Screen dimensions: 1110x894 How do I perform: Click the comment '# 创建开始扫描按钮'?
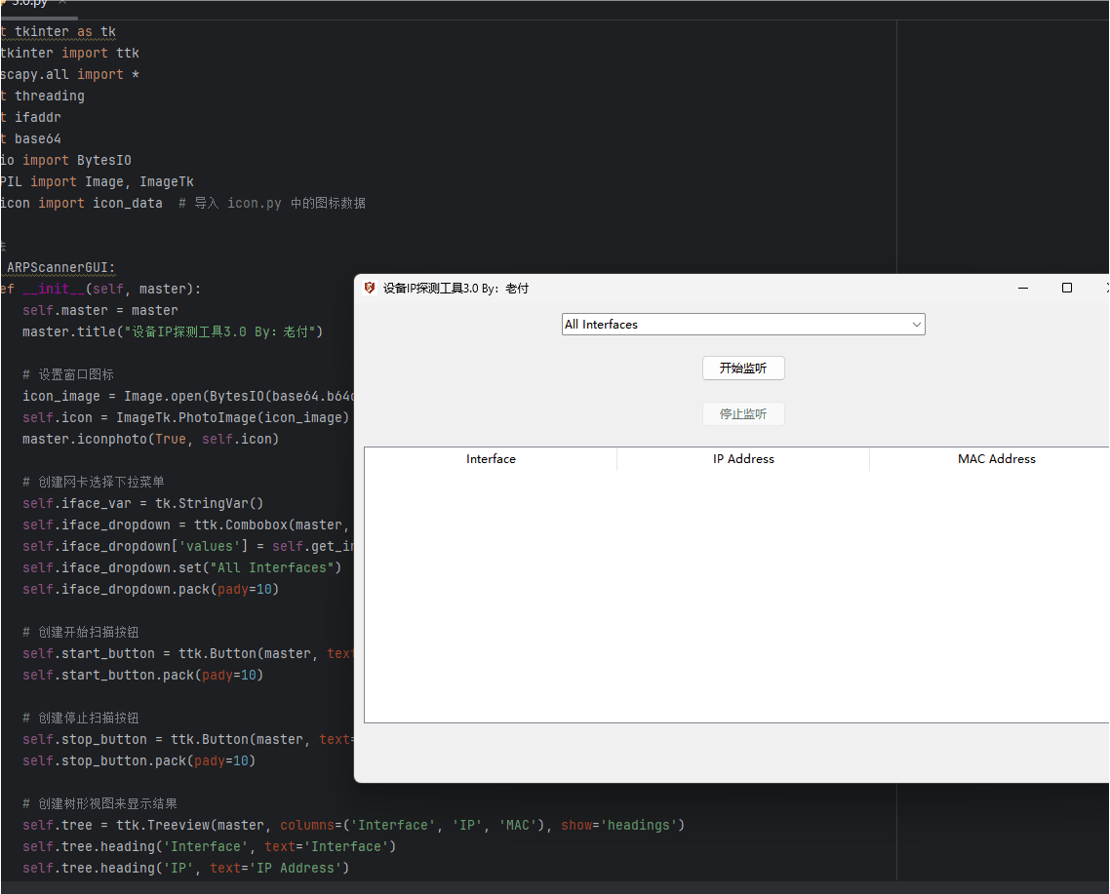pyautogui.click(x=80, y=632)
